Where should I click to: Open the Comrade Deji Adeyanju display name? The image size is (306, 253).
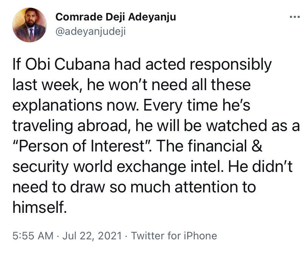[x=116, y=17]
